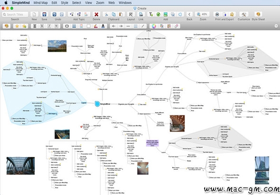Click the red-brown building interior photo
Viewport: 280px width, 195px height.
(x=177, y=123)
